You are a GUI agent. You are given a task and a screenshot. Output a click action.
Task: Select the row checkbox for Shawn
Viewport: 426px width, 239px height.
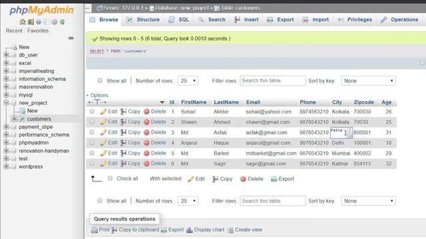coord(92,121)
